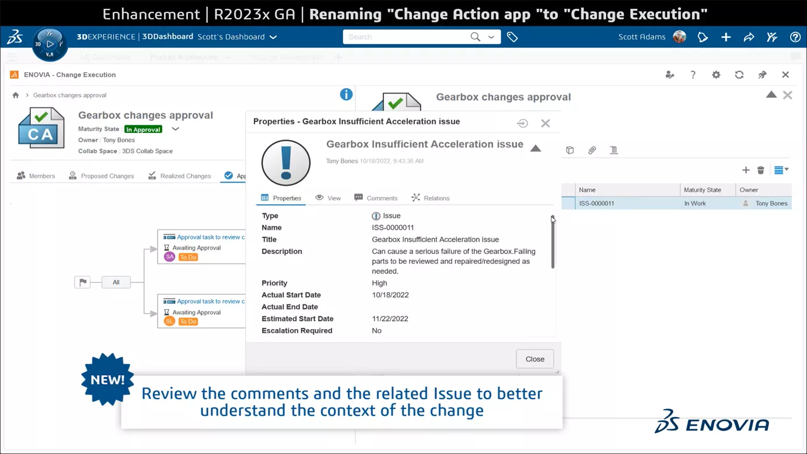Switch to the View tab in dialog
This screenshot has height=454, width=807.
click(328, 198)
